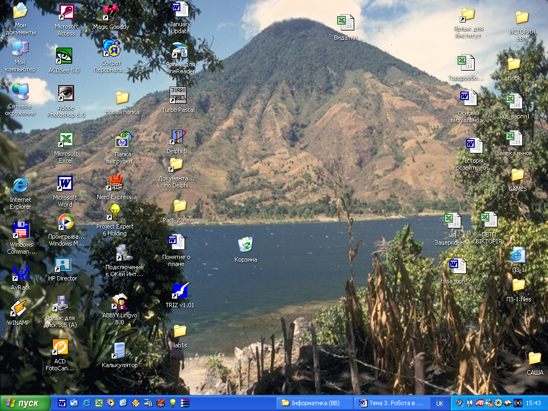Select the Проигрыватель Windows Media icon
This screenshot has width=548, height=411.
[66, 222]
